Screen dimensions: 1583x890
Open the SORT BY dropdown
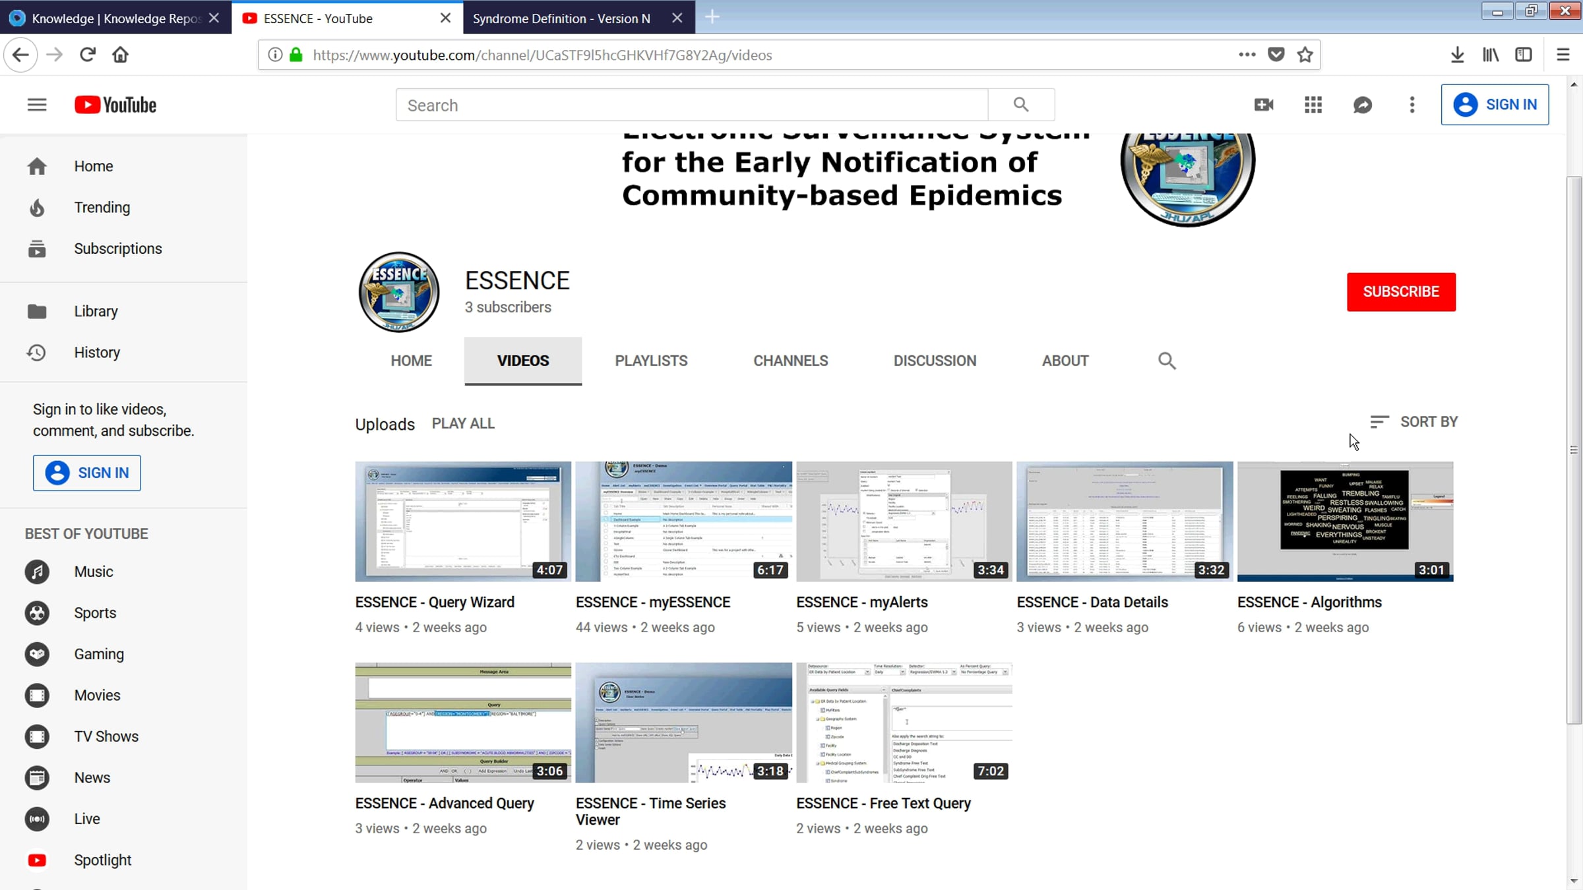(1413, 422)
